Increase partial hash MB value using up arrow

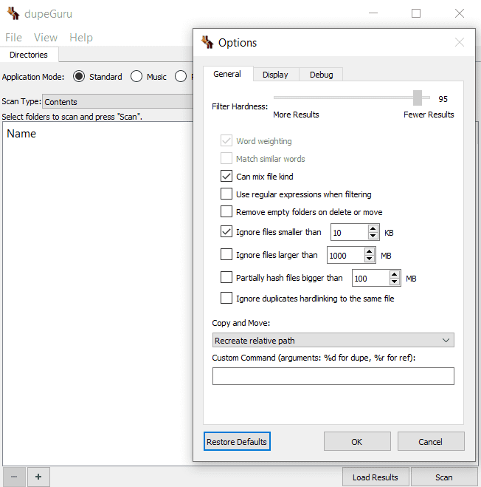click(394, 275)
